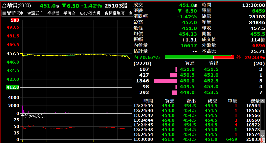Viewport: 266px width, 143px height.
Task: Click the -1.42% change in header
Action: [x=92, y=6]
